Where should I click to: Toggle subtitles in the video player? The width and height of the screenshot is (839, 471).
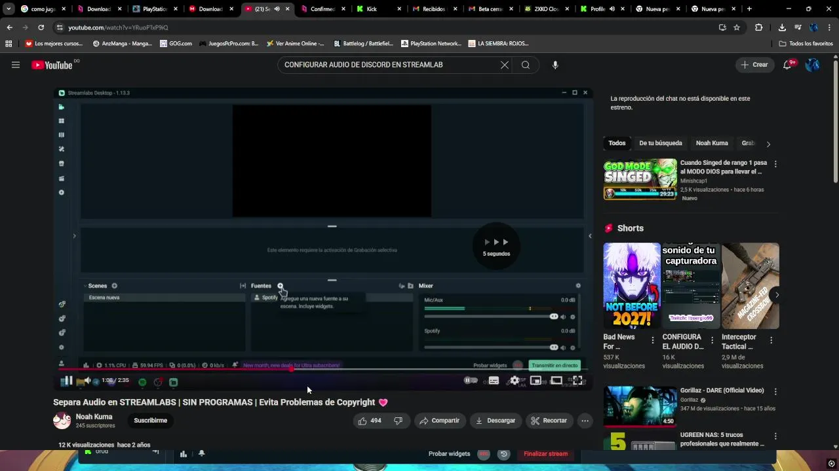point(494,381)
